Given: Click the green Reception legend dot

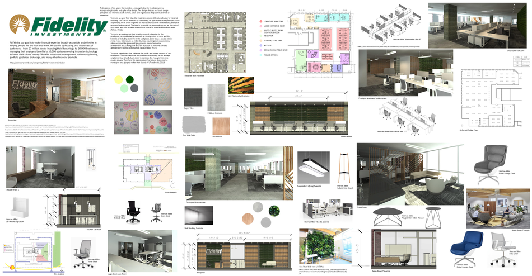Looking at the screenshot, I should click(x=261, y=36).
